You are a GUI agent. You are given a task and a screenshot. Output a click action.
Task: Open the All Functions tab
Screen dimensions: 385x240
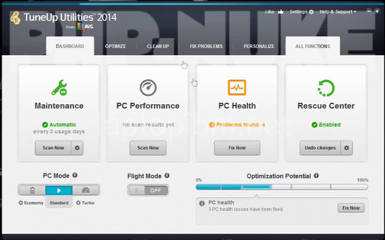click(x=313, y=46)
